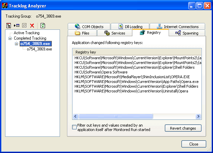Click the arrow-list toolbar icon

click(17, 25)
